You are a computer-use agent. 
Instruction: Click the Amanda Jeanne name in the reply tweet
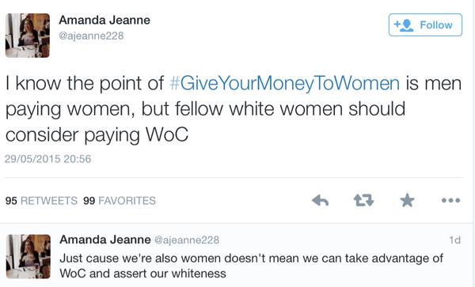point(105,240)
